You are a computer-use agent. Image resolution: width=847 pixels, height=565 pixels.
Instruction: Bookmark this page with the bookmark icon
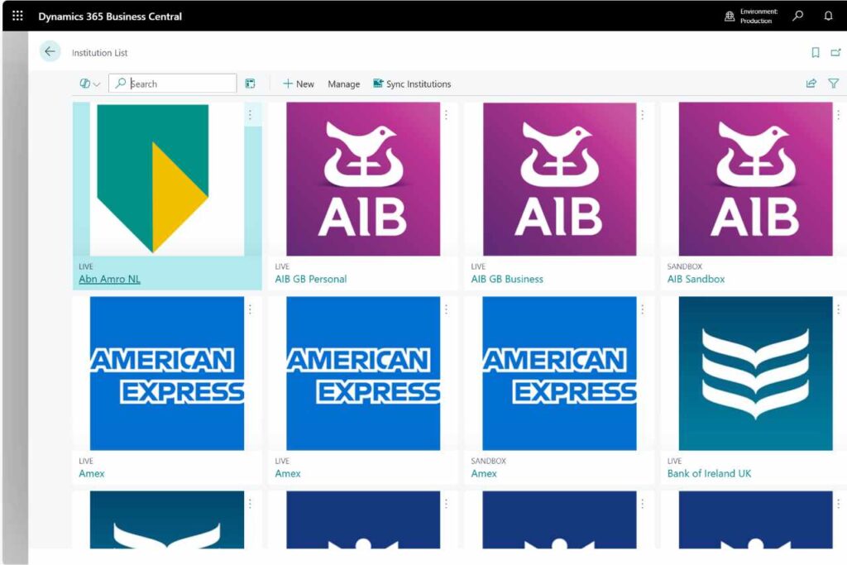[x=815, y=52]
